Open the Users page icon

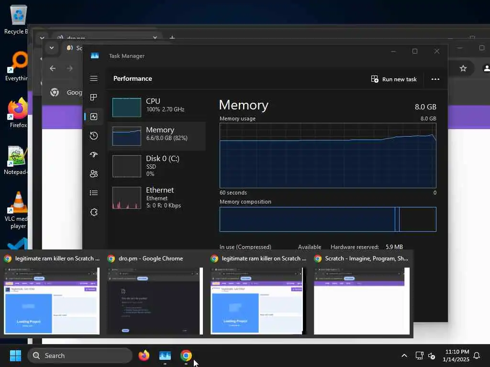point(94,174)
